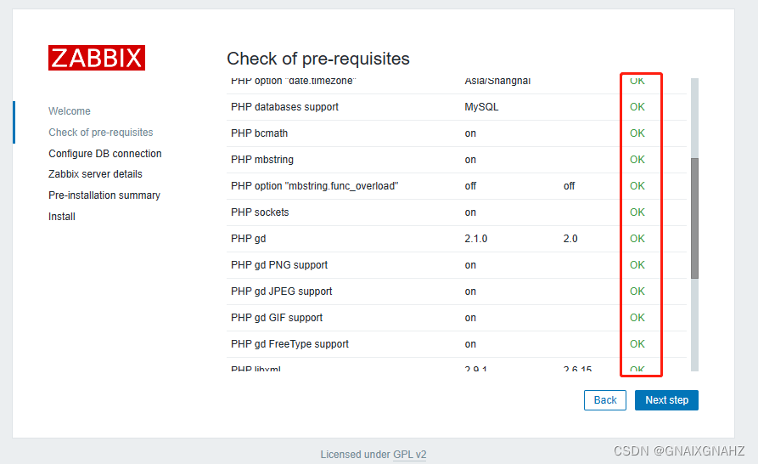Select Check of pre-requisites step
The width and height of the screenshot is (758, 464).
click(x=101, y=133)
